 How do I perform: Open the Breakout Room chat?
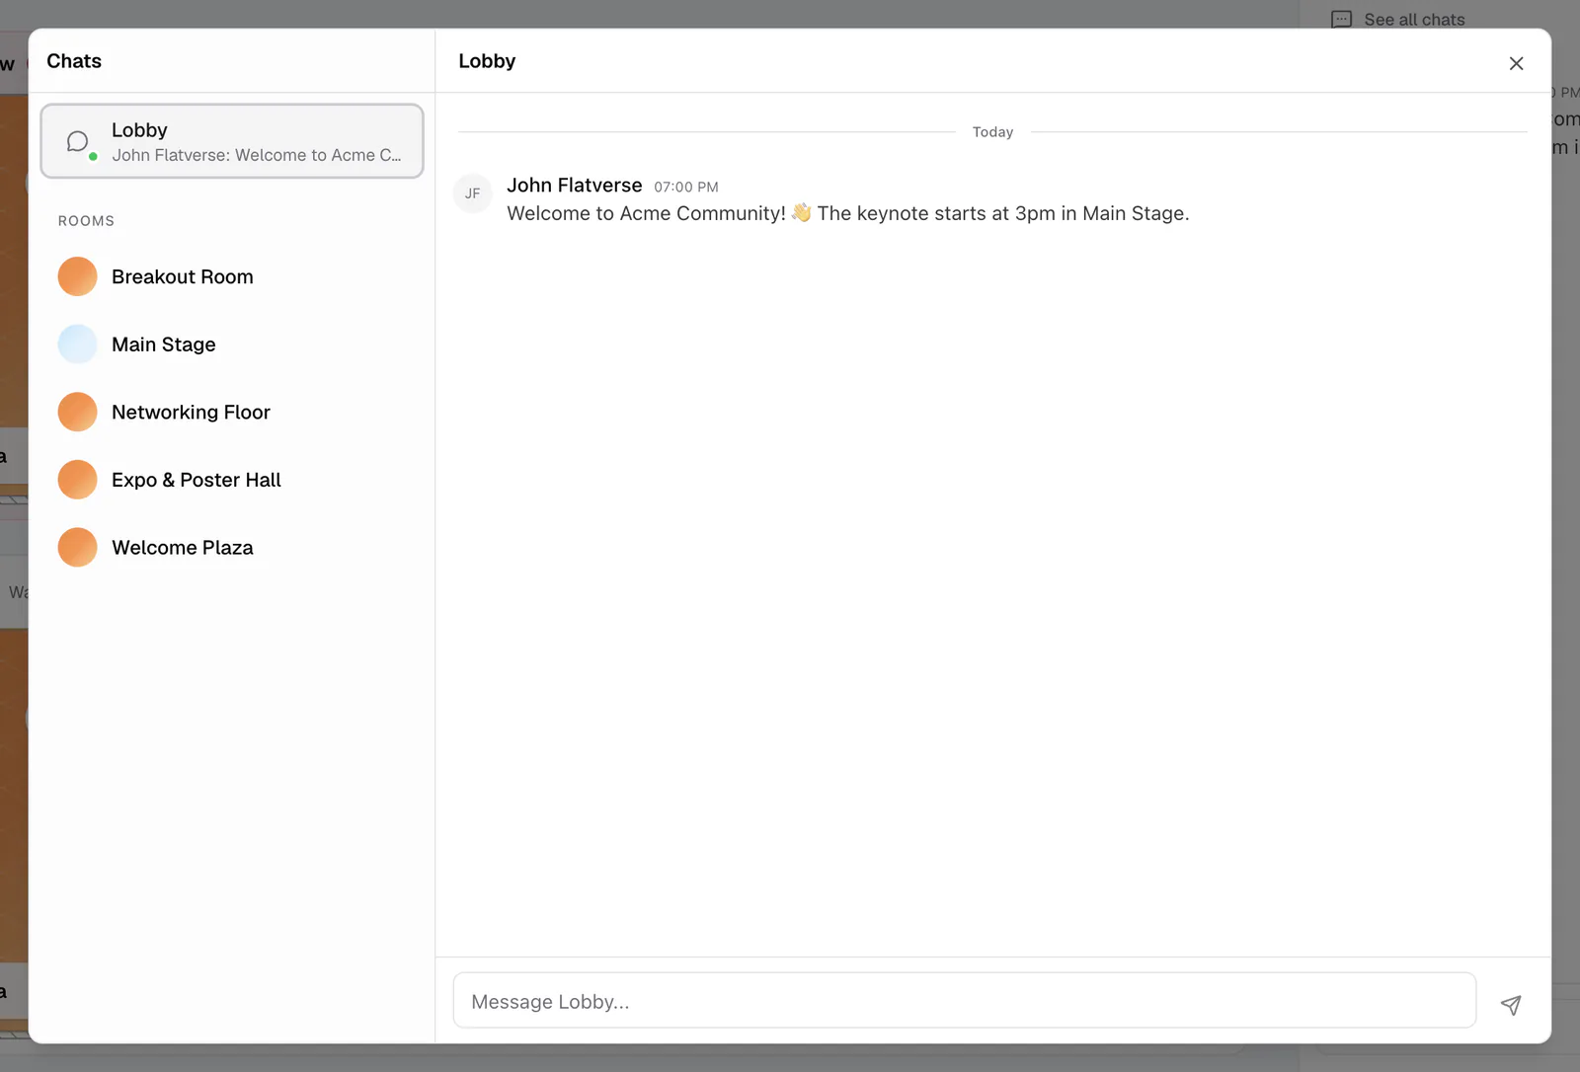[232, 276]
